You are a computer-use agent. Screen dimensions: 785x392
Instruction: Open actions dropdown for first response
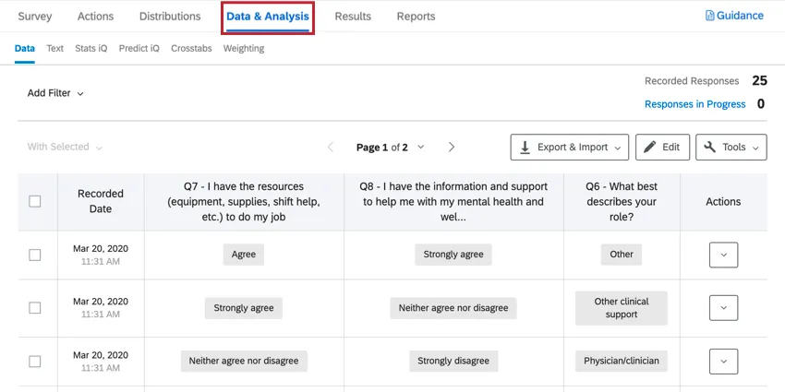coord(723,255)
